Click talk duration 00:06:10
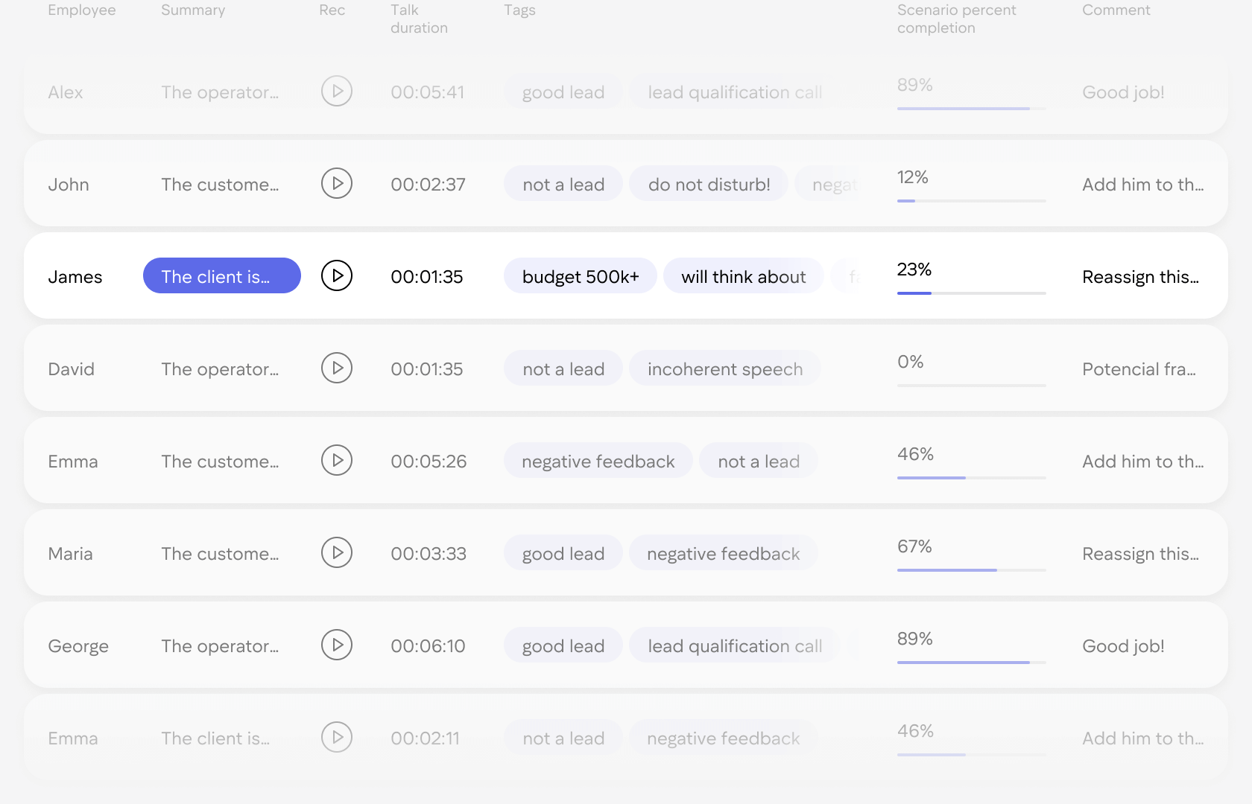The image size is (1252, 804). point(428,646)
